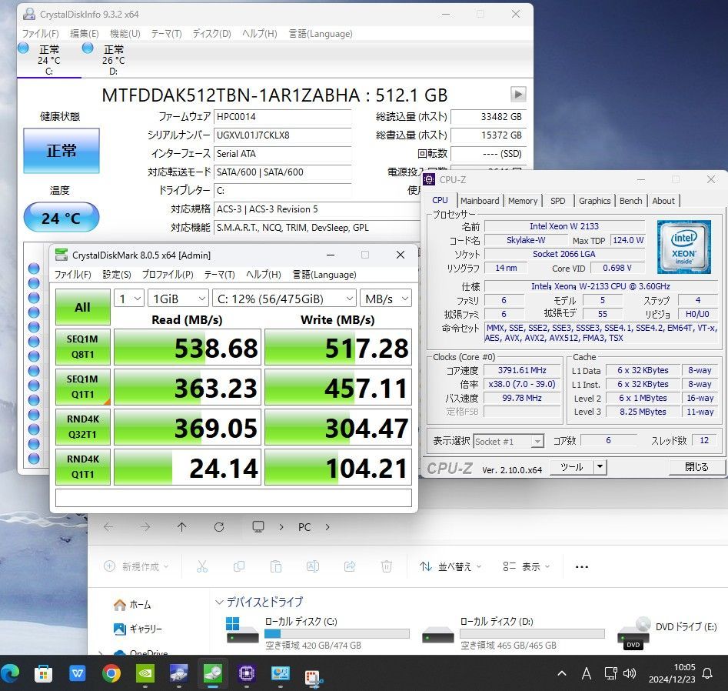Expand the ツール dropdown arrow in CPU-Z
Screen dimensions: 728x691
click(x=600, y=466)
